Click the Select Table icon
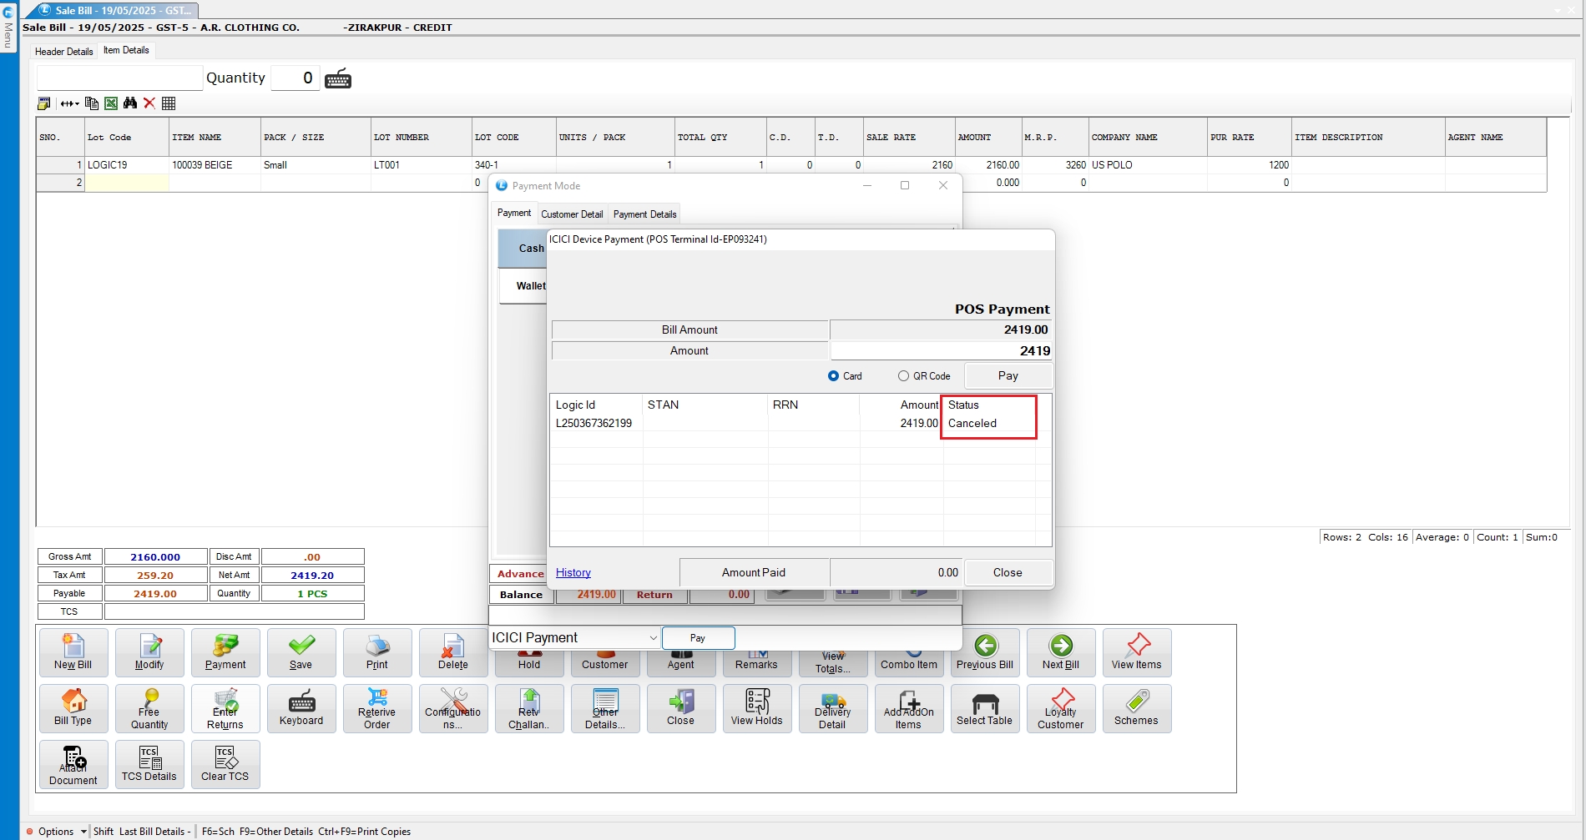1586x840 pixels. pos(984,708)
